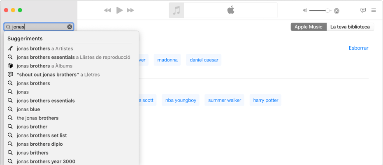Click the magnifier icon beside jonas brothers year 3000
This screenshot has width=383, height=165.
tap(10, 161)
